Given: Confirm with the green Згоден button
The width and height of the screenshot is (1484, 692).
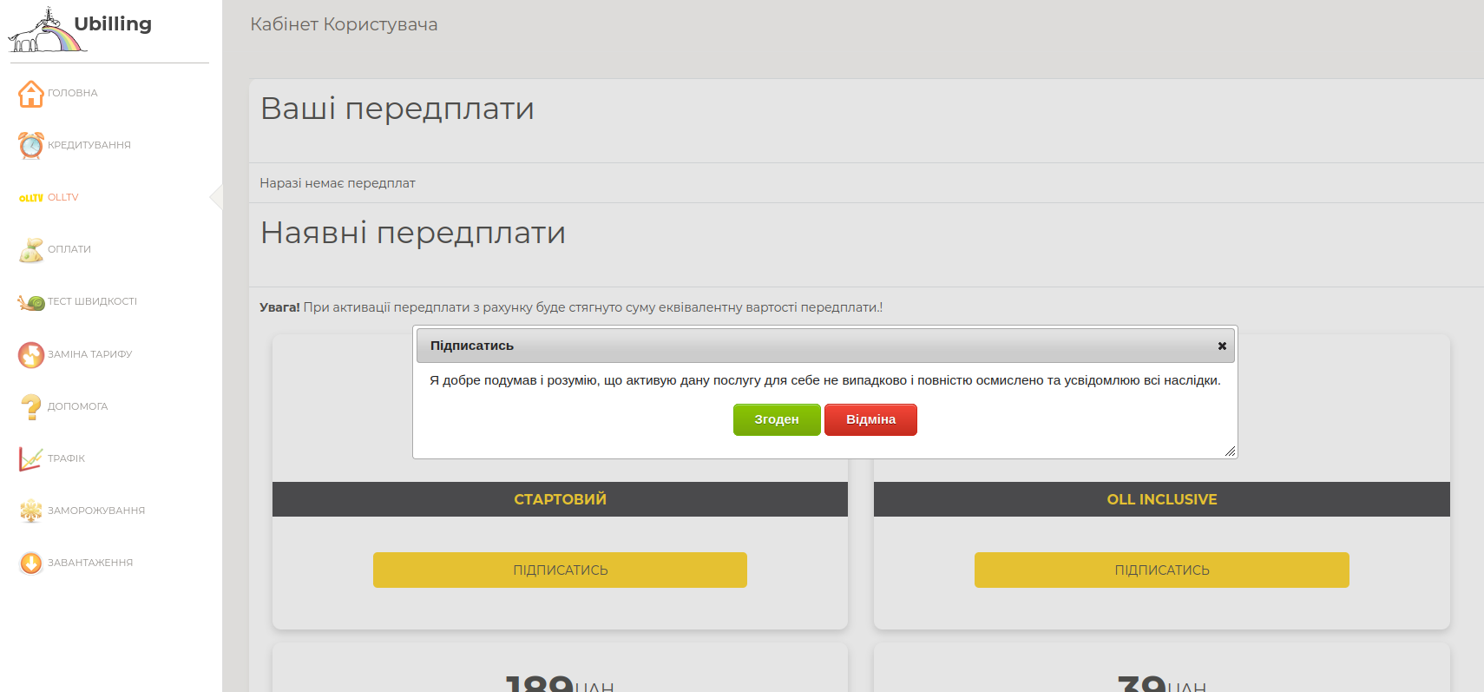Looking at the screenshot, I should coord(776,419).
